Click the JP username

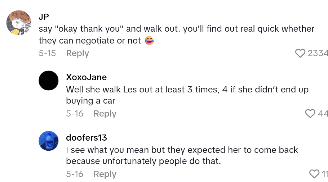pyautogui.click(x=44, y=17)
